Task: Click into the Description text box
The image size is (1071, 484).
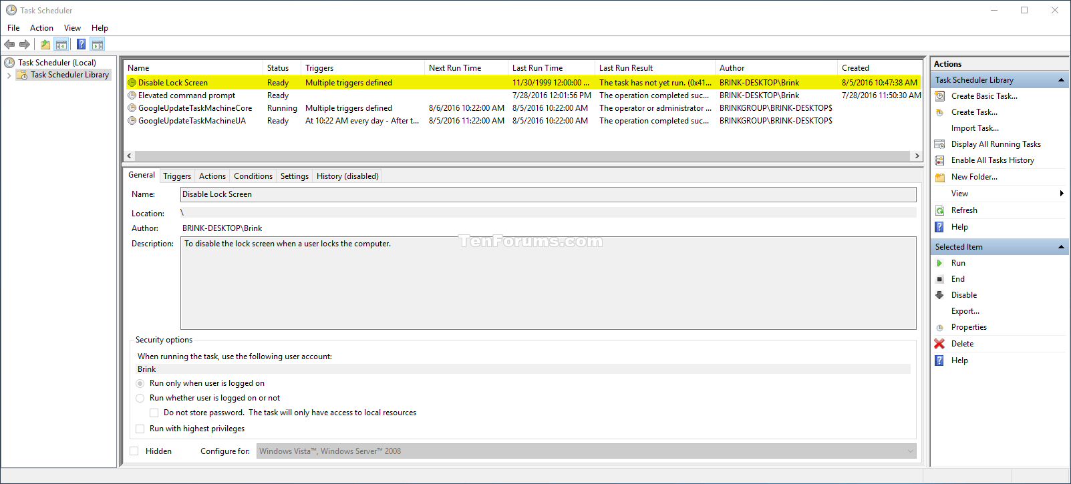Action: pyautogui.click(x=549, y=283)
